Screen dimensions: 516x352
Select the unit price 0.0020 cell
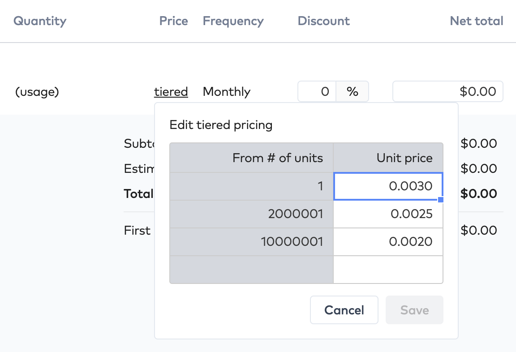click(x=388, y=242)
